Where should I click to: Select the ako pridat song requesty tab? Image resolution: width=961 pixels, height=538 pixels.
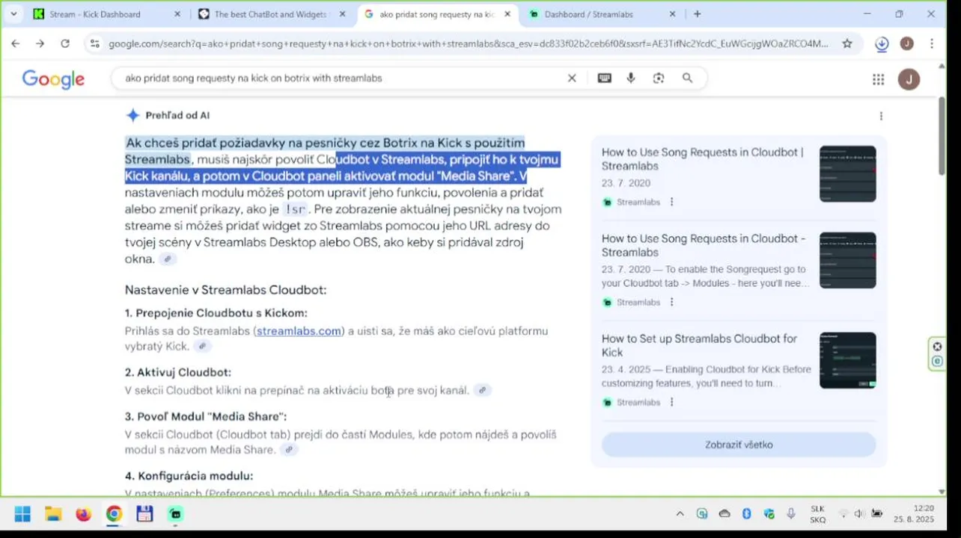[x=436, y=14]
